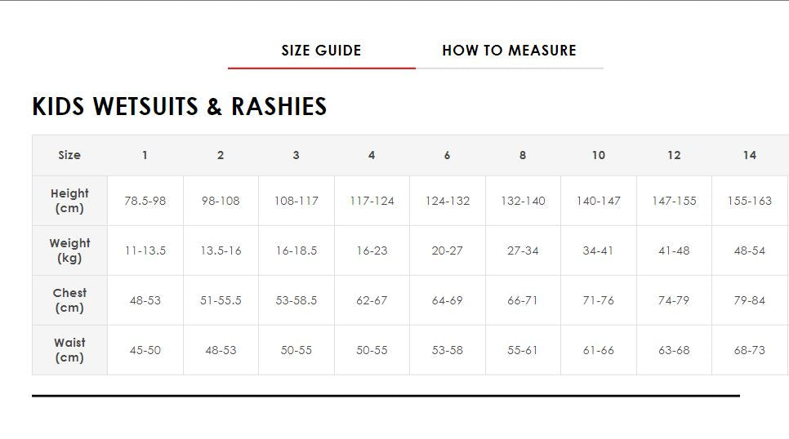This screenshot has height=439, width=789.
Task: Select the Size column header cell
Action: click(69, 155)
